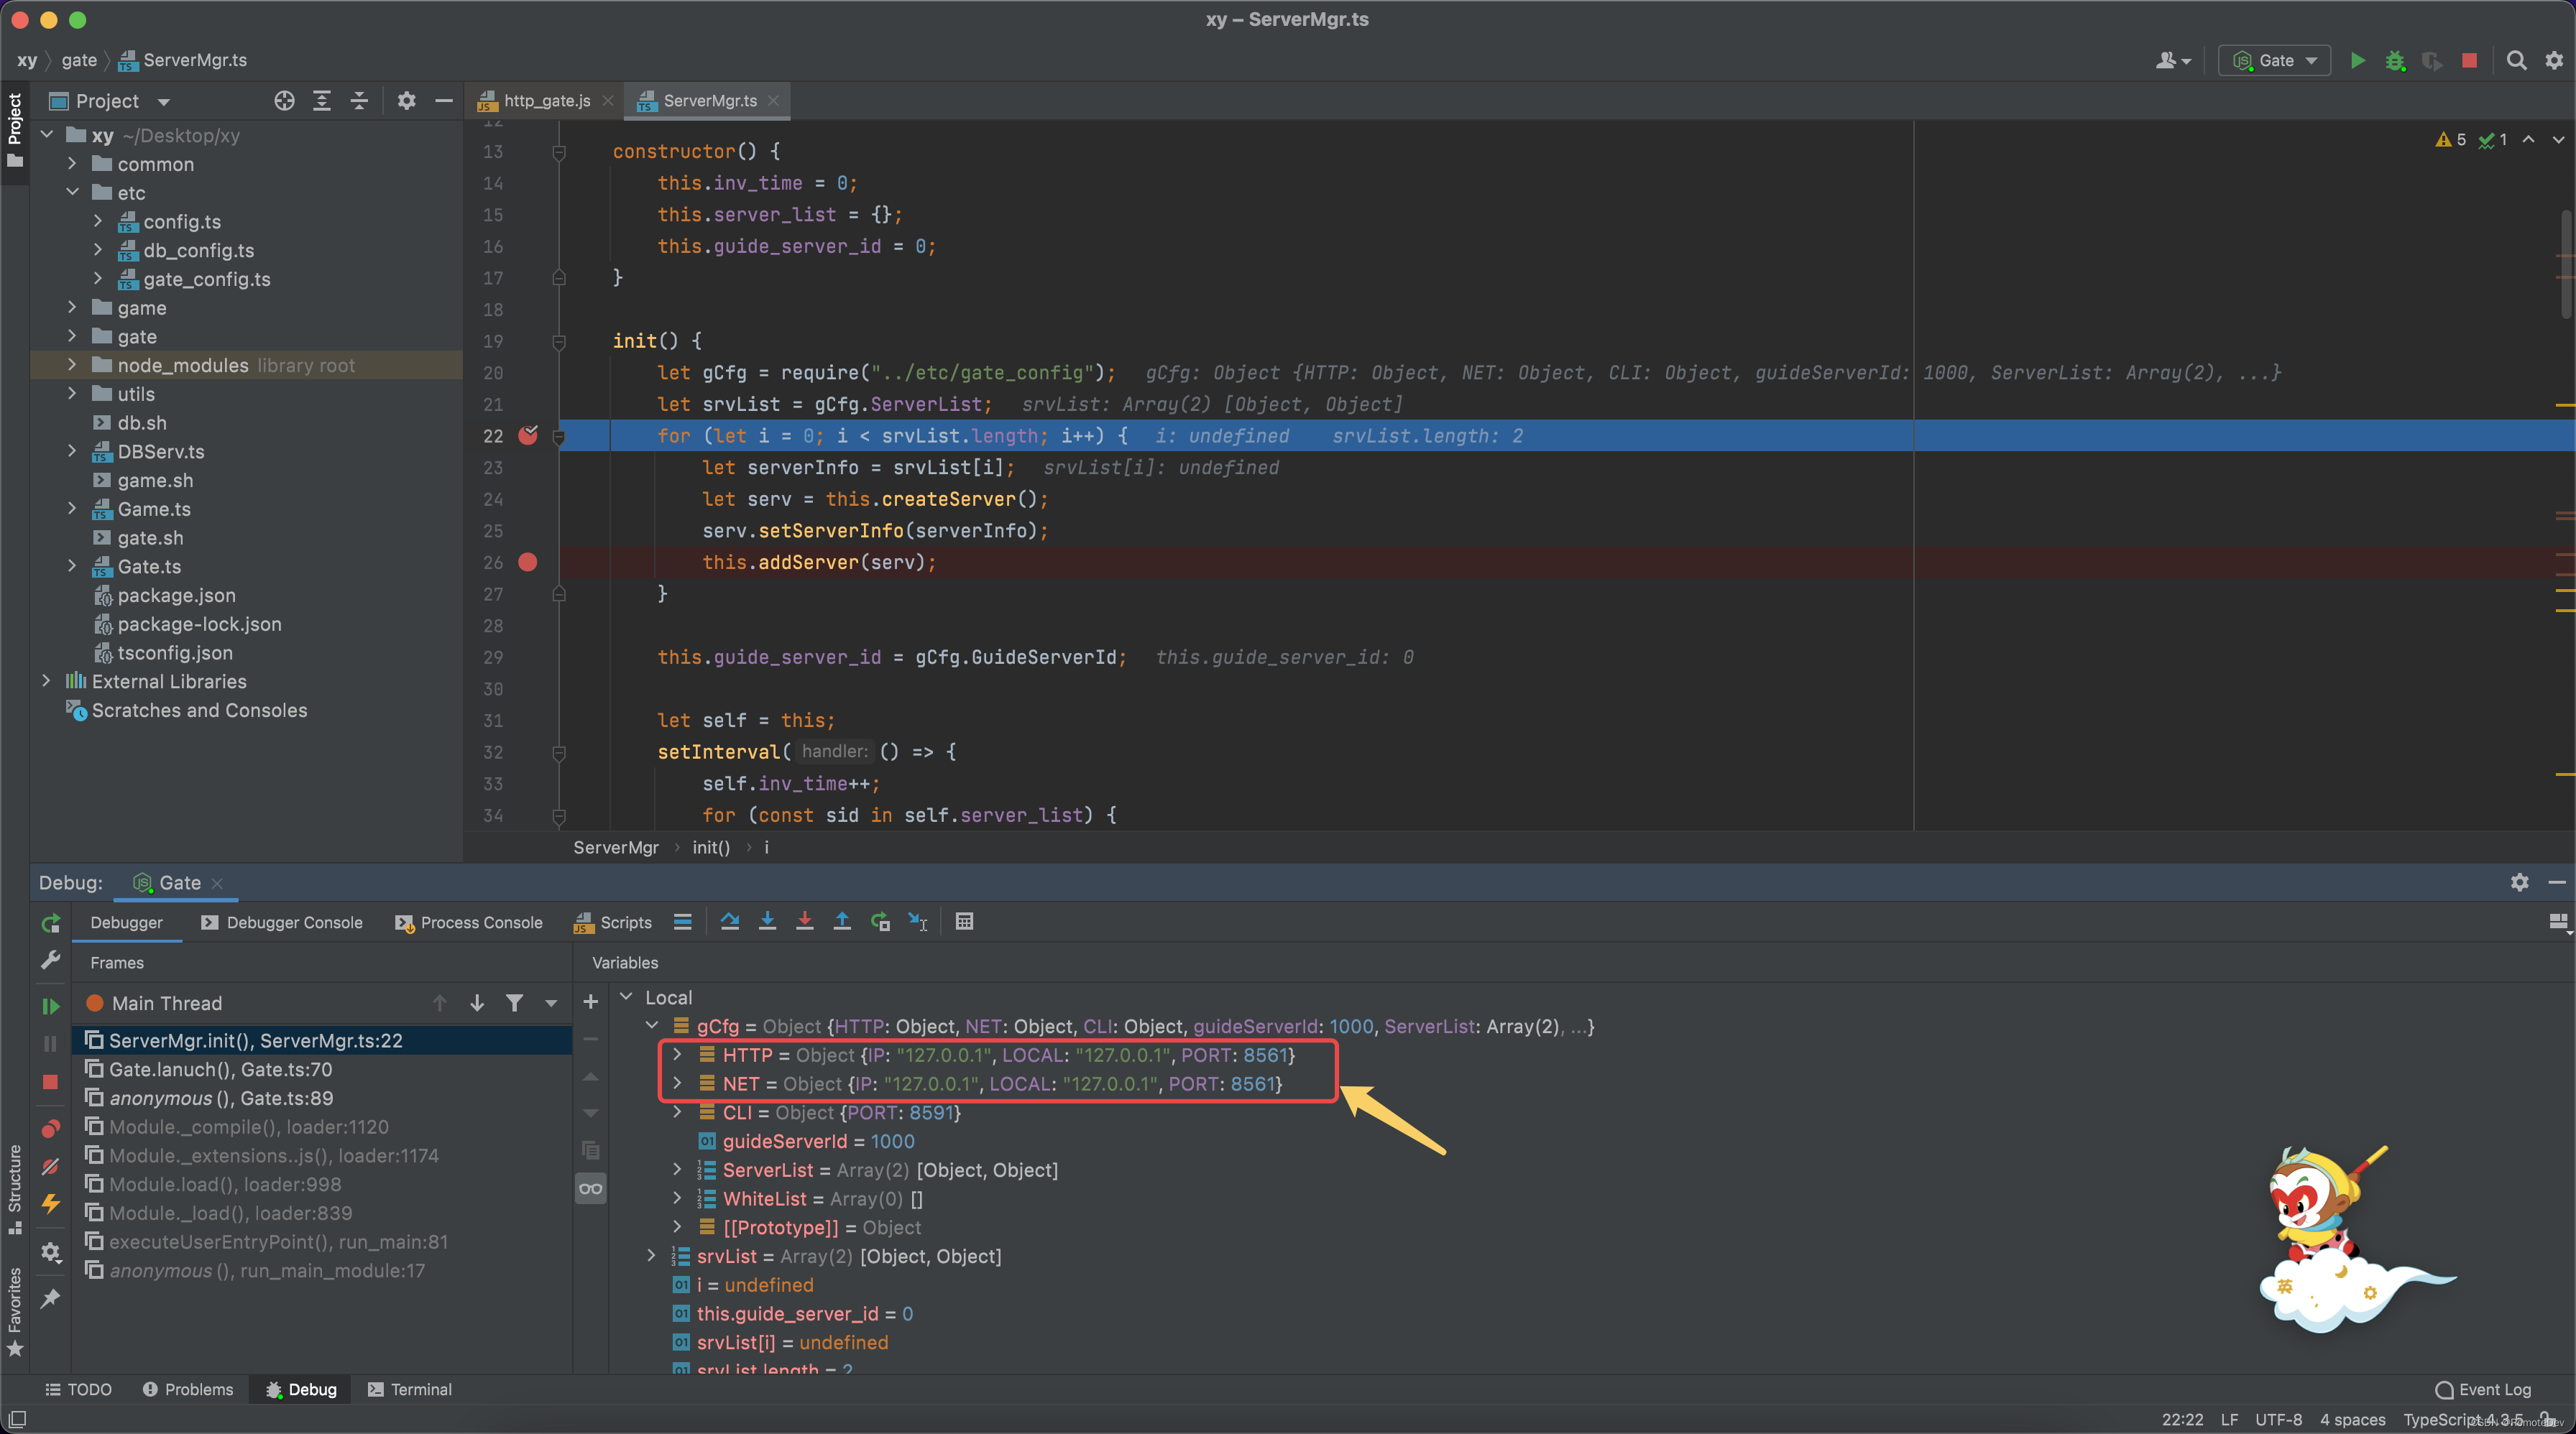Screen dimensions: 2576x1434
Task: Collapse the gCfg variable node
Action: tap(652, 1025)
